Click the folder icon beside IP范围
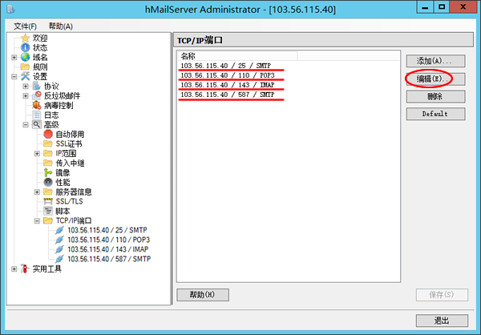This screenshot has height=335, width=481. point(48,153)
